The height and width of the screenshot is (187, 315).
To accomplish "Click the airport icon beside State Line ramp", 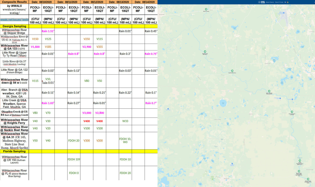I will pyautogui.click(x=280, y=98).
